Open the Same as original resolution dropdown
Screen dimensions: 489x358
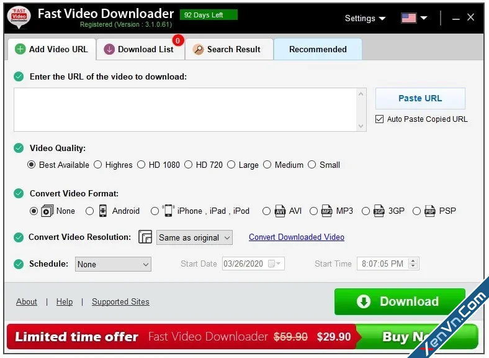click(194, 237)
